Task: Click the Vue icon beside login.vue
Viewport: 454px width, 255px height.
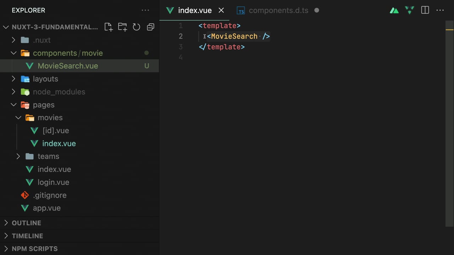Action: pos(30,182)
